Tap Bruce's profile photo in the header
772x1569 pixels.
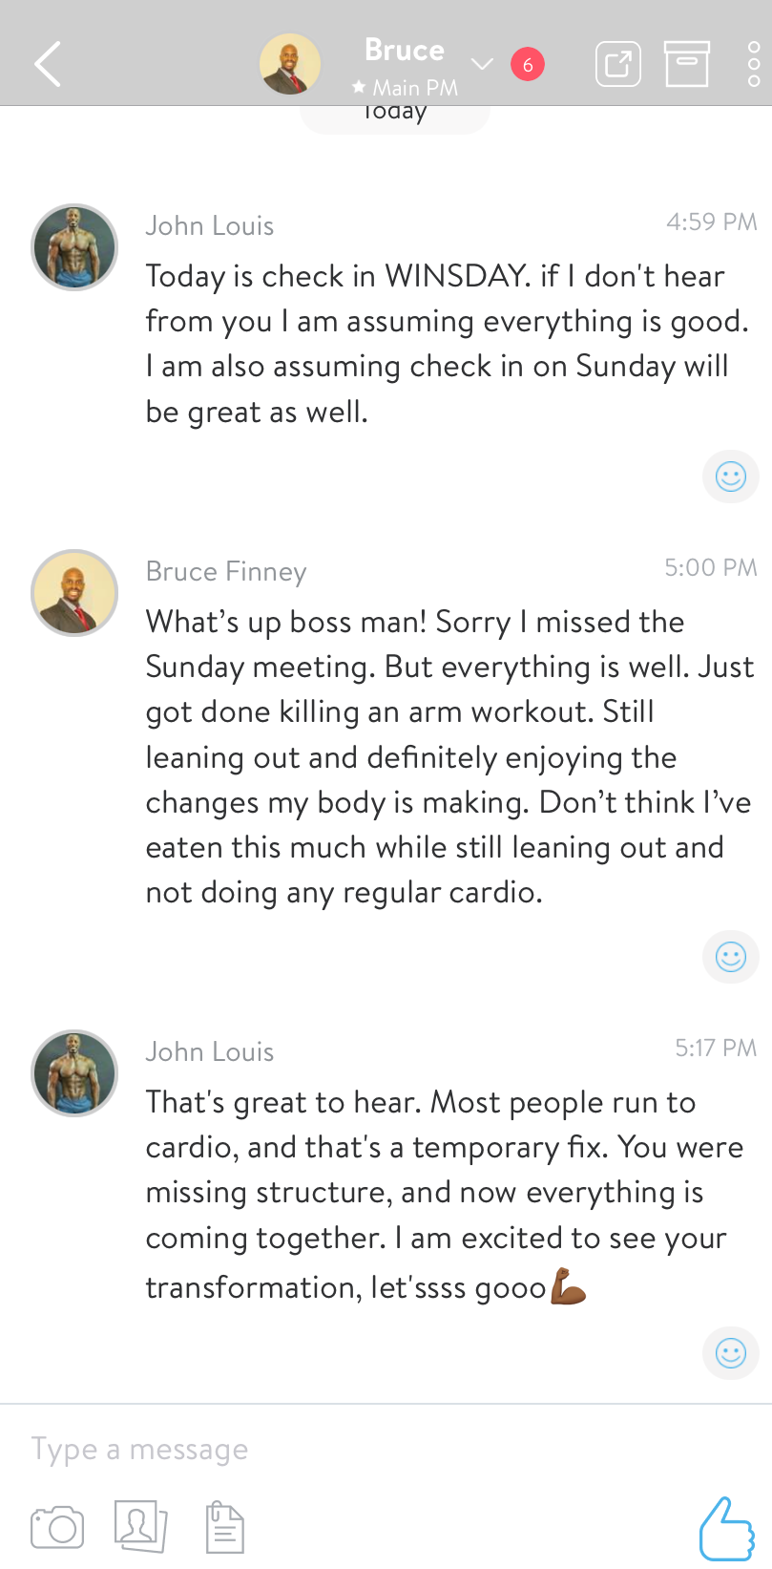[290, 64]
